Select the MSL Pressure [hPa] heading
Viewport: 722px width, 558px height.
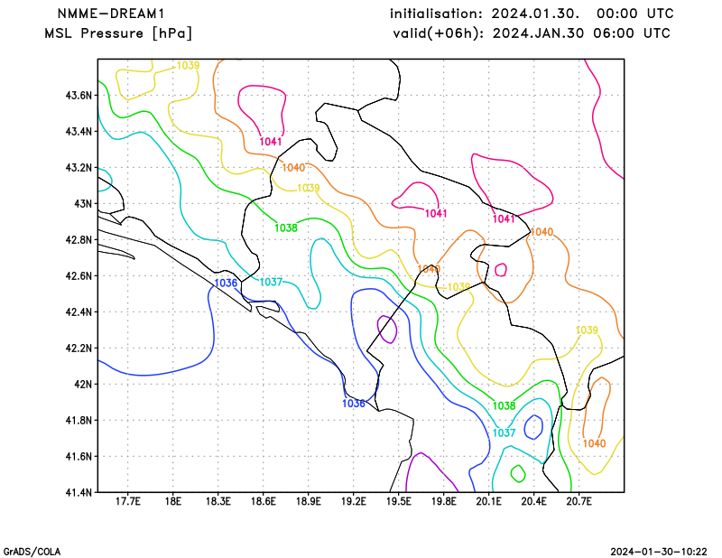click(x=118, y=33)
